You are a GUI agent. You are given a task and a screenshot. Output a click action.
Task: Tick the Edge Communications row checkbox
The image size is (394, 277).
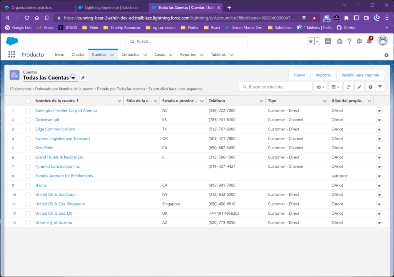click(28, 129)
